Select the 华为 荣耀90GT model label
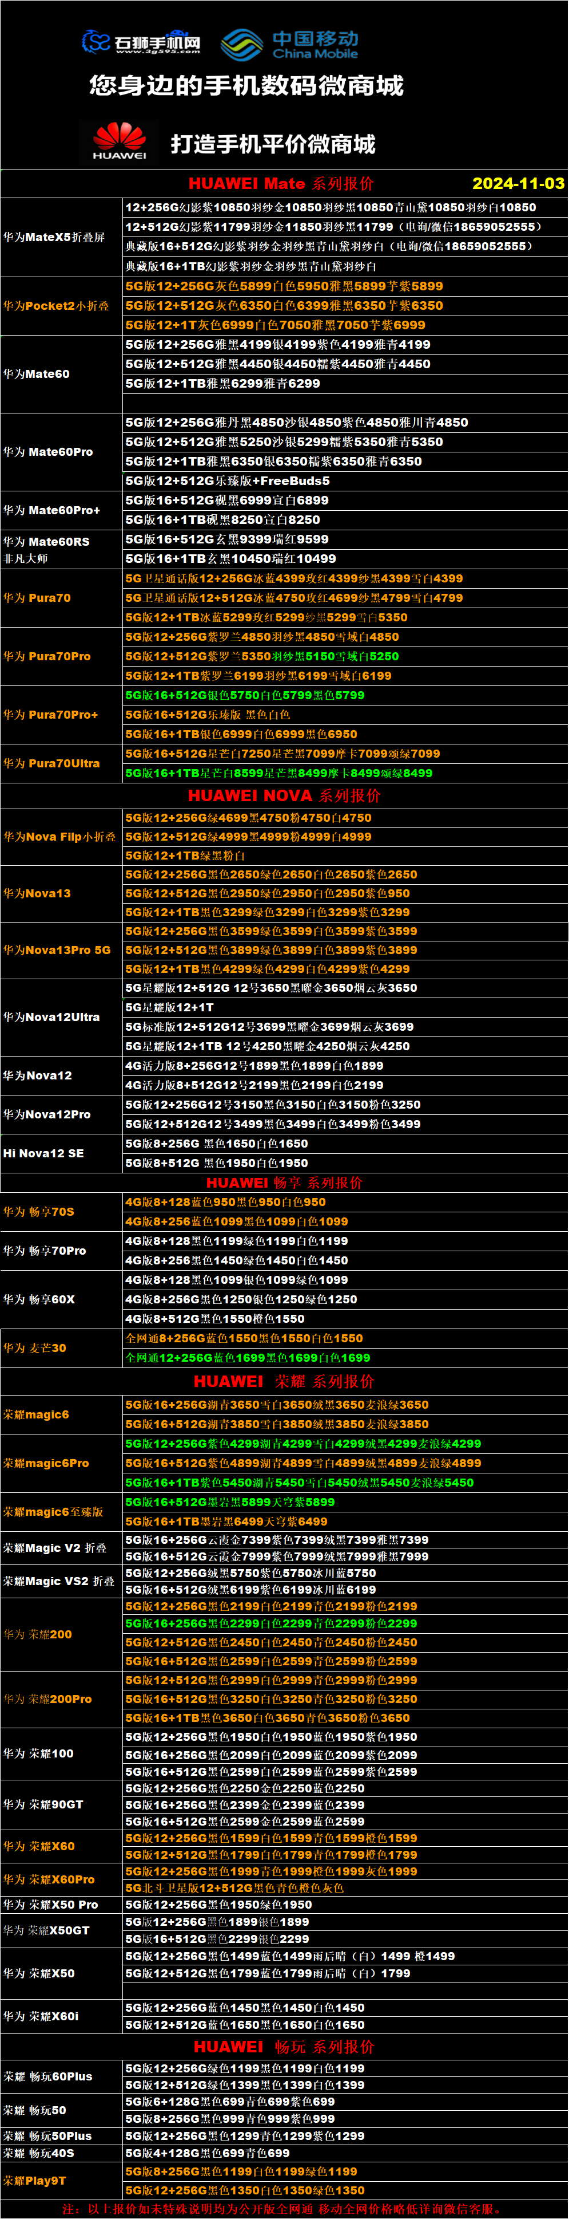569x2219 pixels. [x=43, y=1804]
